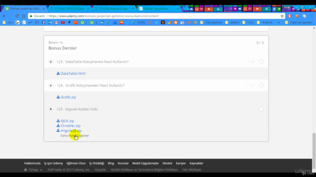Open the Hakkımızda footer link
This screenshot has width=316, height=177.
[x=32, y=163]
